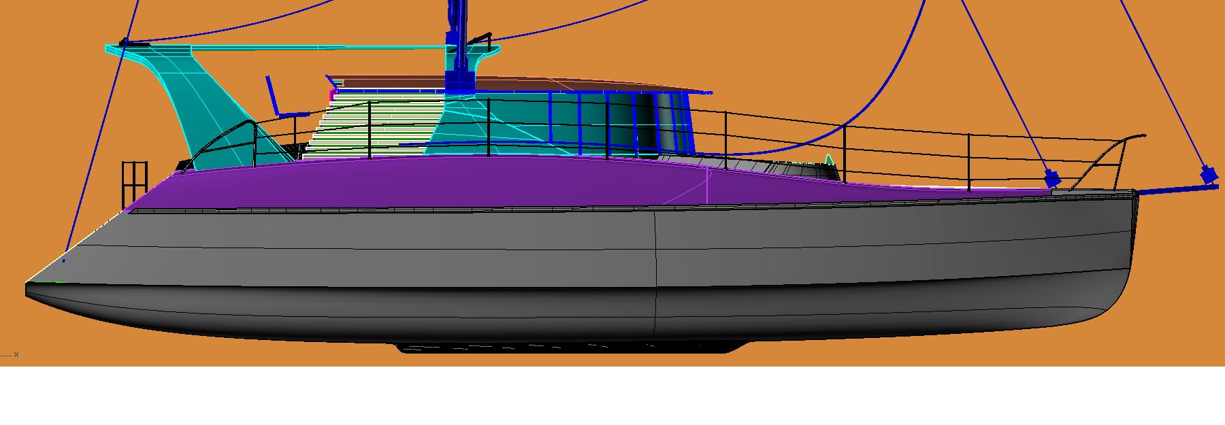Select the X axis marker at bottom left

[x=16, y=354]
